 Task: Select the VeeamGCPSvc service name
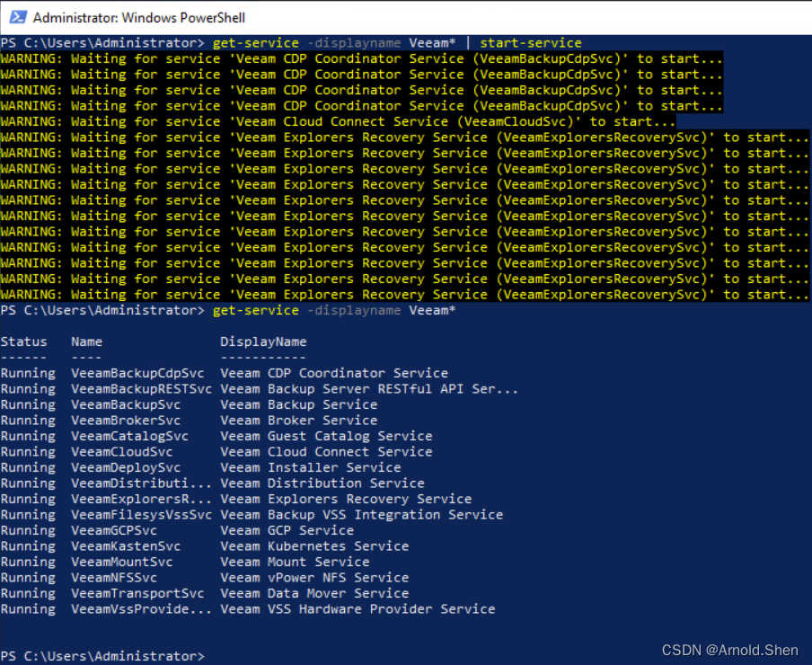(114, 530)
